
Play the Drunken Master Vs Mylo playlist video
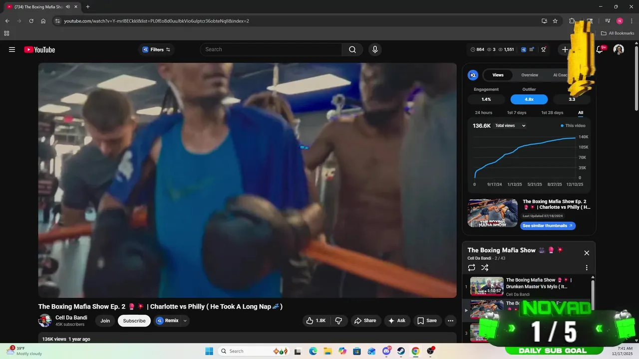coord(527,286)
